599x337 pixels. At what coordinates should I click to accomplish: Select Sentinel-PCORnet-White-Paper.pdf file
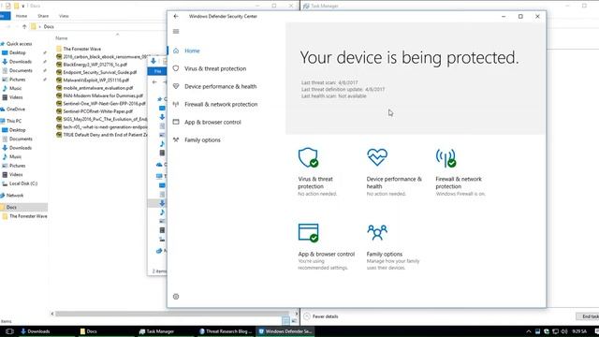97,111
